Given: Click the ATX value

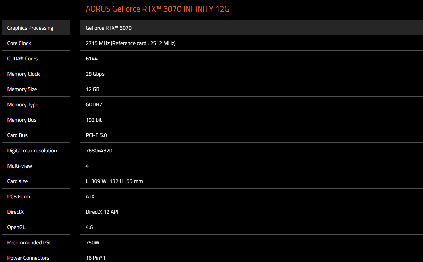Looking at the screenshot, I should [90, 197].
